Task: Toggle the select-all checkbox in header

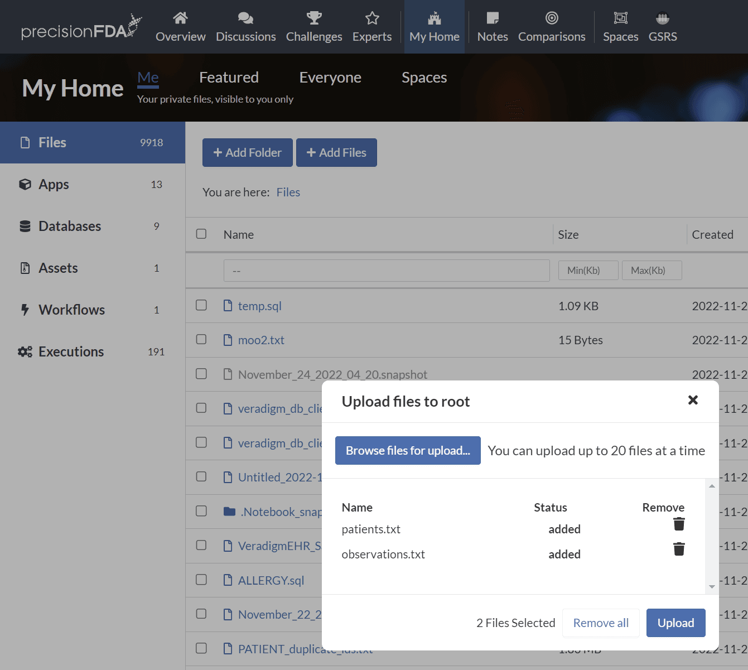Action: [x=201, y=234]
